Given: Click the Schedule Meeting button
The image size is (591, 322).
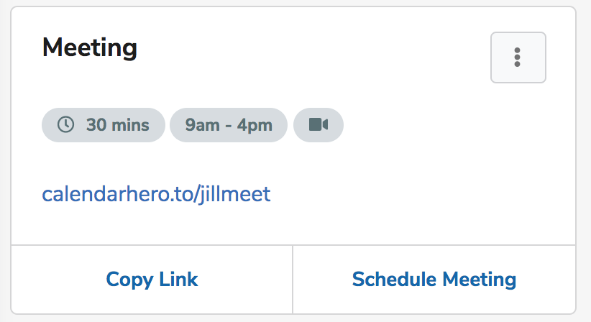Looking at the screenshot, I should (434, 279).
